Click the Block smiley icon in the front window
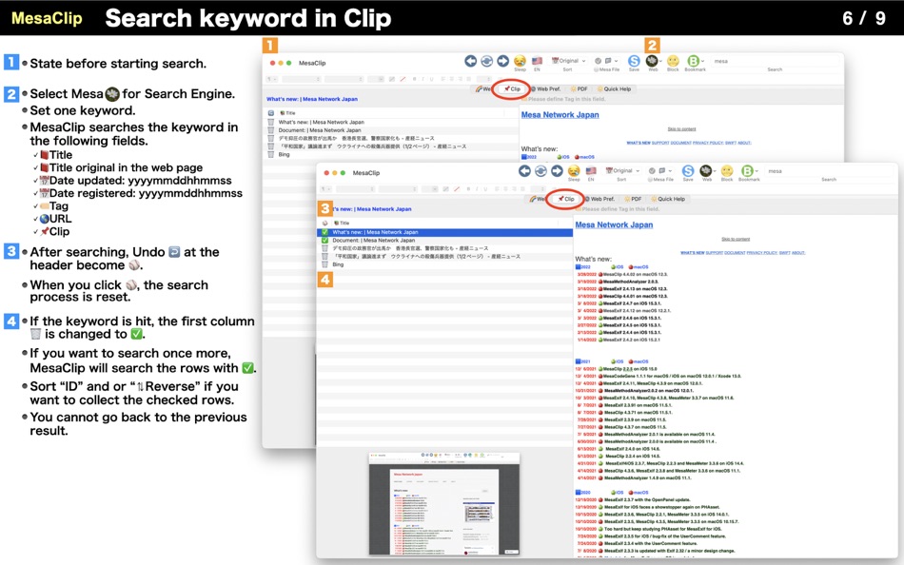This screenshot has width=904, height=565. (727, 170)
